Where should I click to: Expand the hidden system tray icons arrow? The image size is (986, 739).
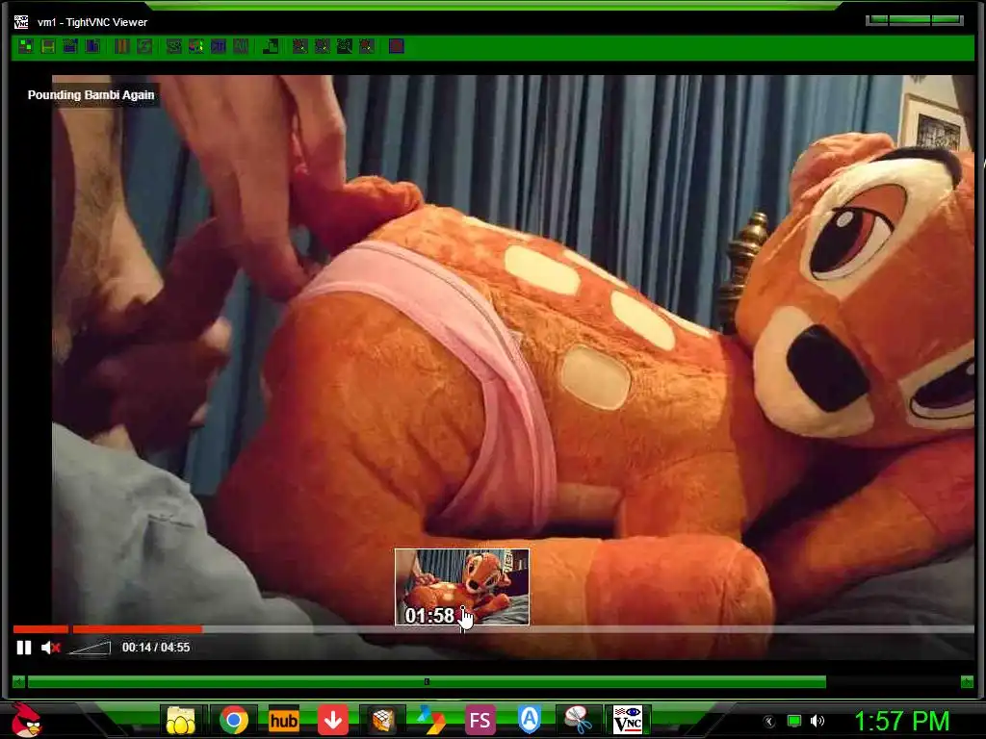click(769, 722)
